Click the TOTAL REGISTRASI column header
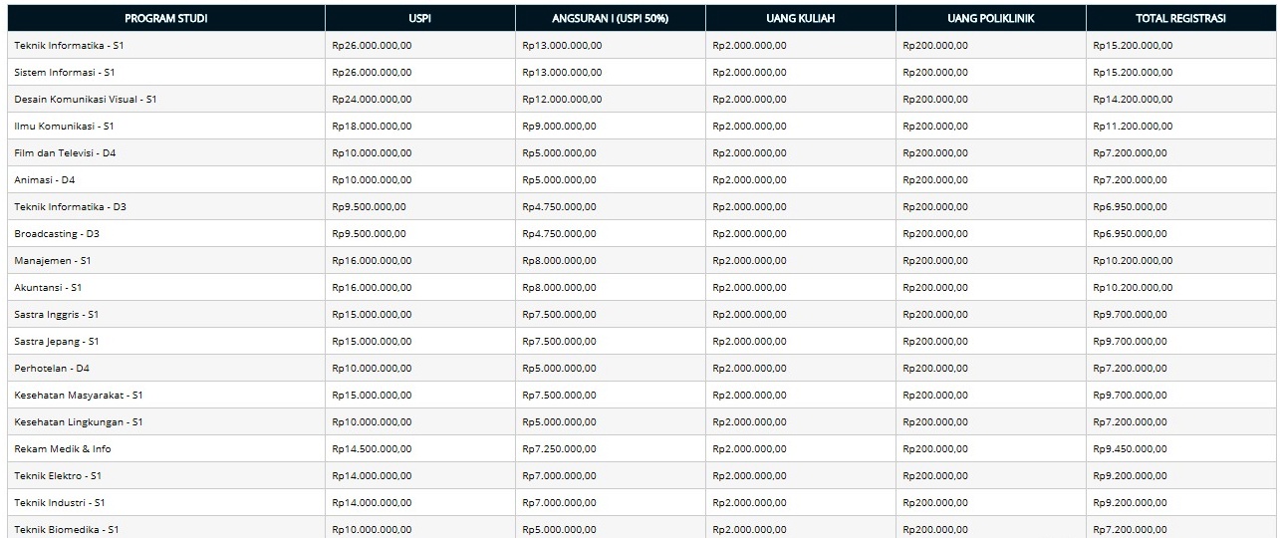1280x538 pixels. [x=1180, y=18]
